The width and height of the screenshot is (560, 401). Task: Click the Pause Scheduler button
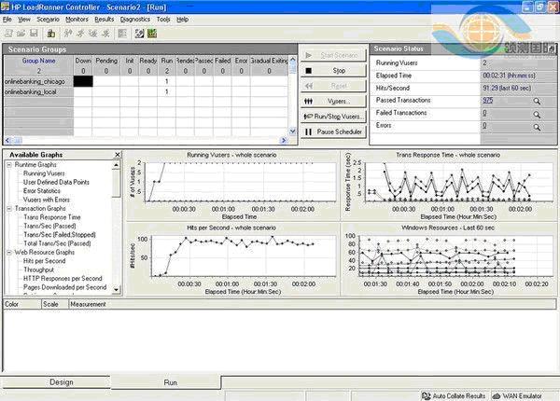coord(333,132)
